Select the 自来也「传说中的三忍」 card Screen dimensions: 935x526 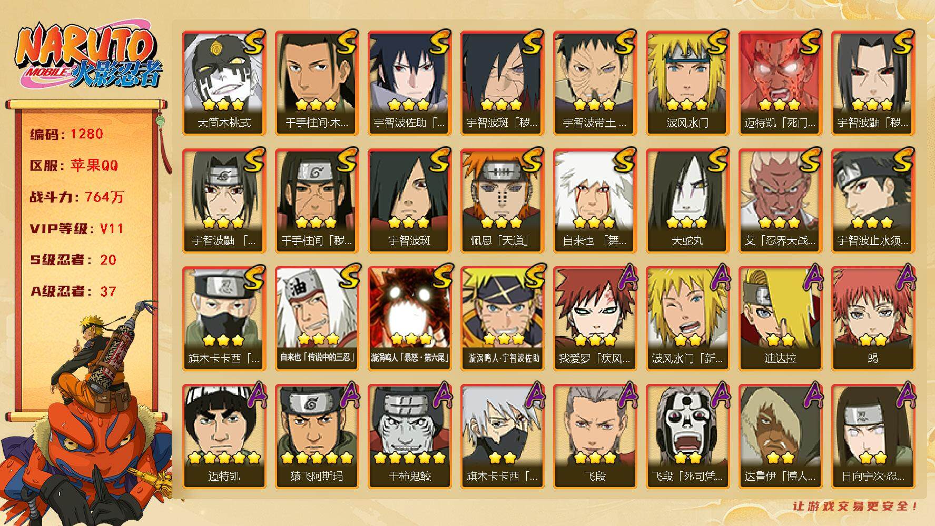(317, 319)
